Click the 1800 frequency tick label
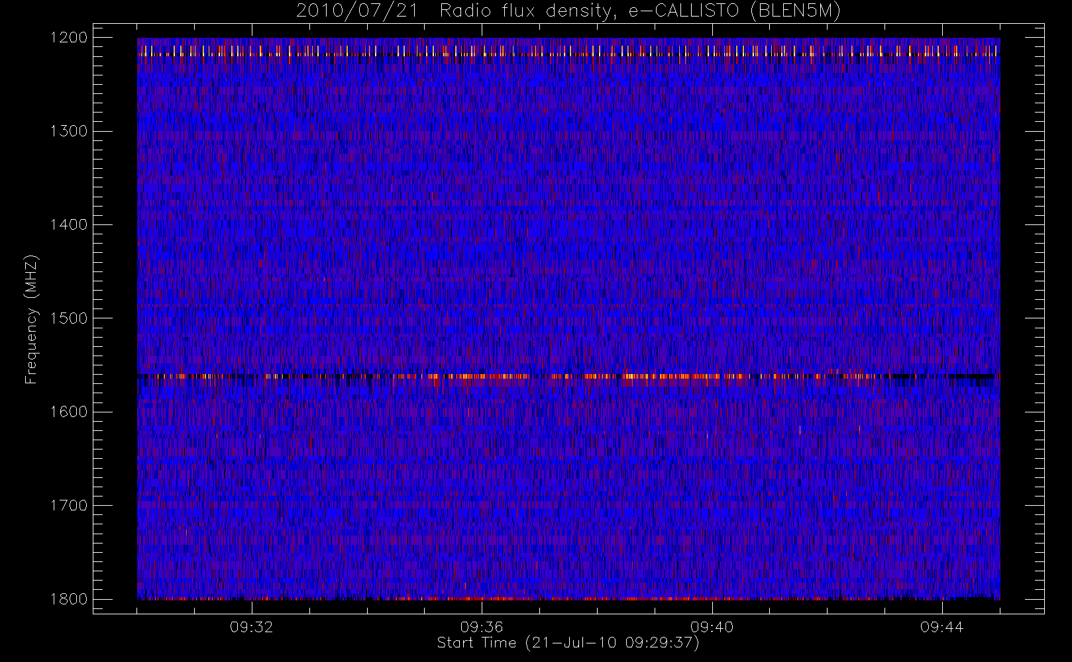Viewport: 1072px width, 662px height. coord(69,599)
